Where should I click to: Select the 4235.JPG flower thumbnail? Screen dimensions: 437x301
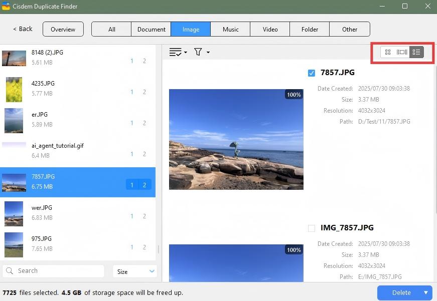(14, 89)
